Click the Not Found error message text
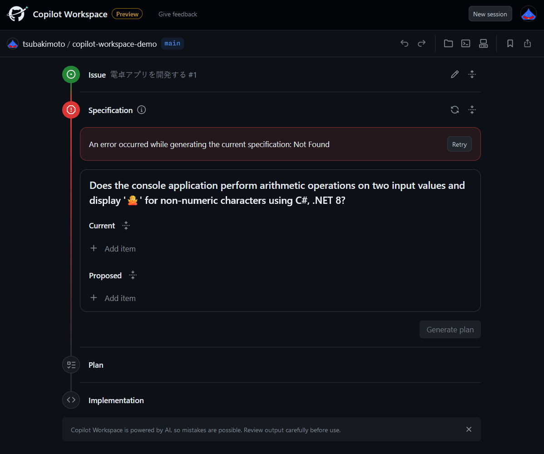The height and width of the screenshot is (454, 544). 209,144
